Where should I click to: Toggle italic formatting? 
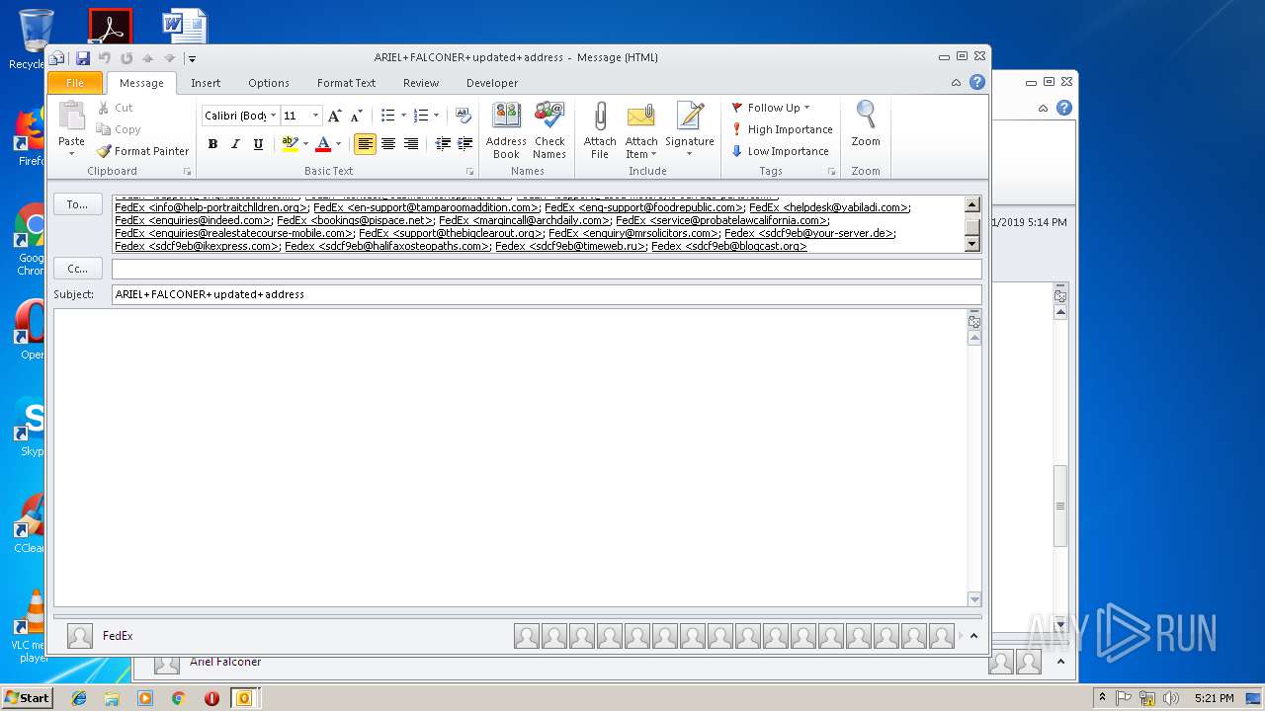point(235,144)
